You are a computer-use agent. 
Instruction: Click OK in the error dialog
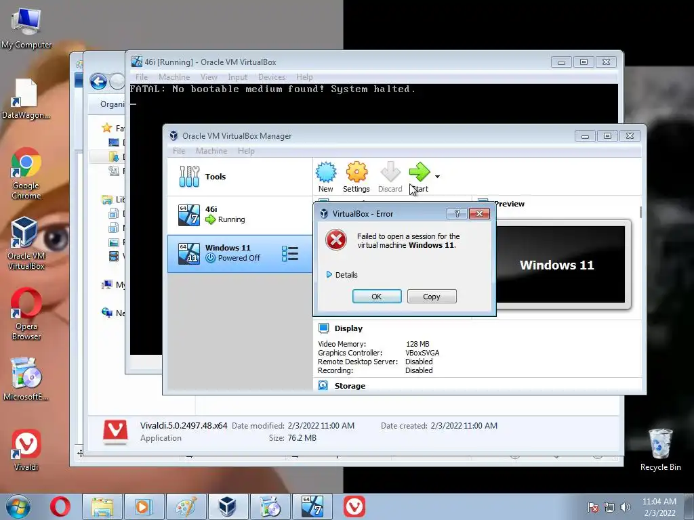[377, 297]
